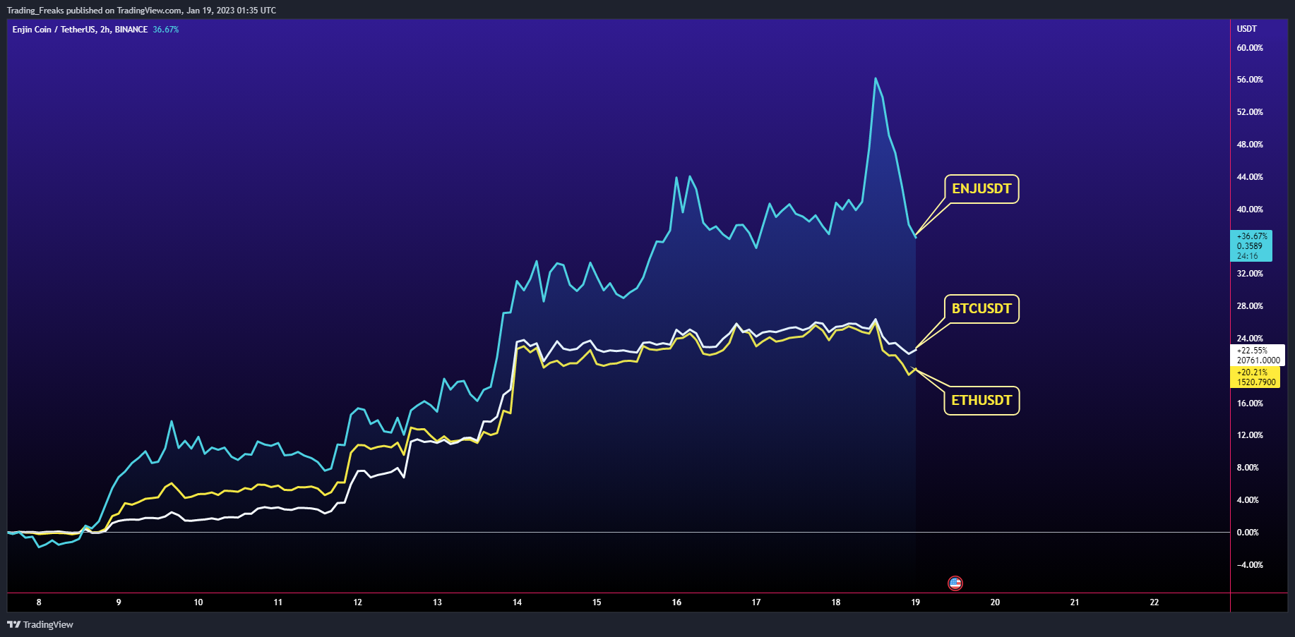Click the 16.00% price axis label
This screenshot has height=637, width=1295.
[1250, 404]
